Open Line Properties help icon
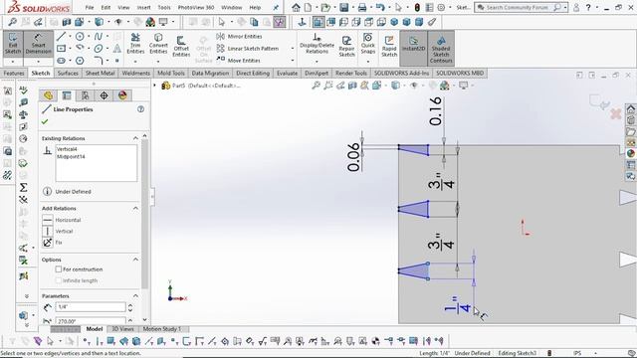The width and height of the screenshot is (637, 358). (x=140, y=109)
